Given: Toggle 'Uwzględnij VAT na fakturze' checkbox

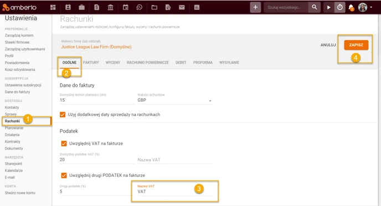Looking at the screenshot, I should coord(64,144).
